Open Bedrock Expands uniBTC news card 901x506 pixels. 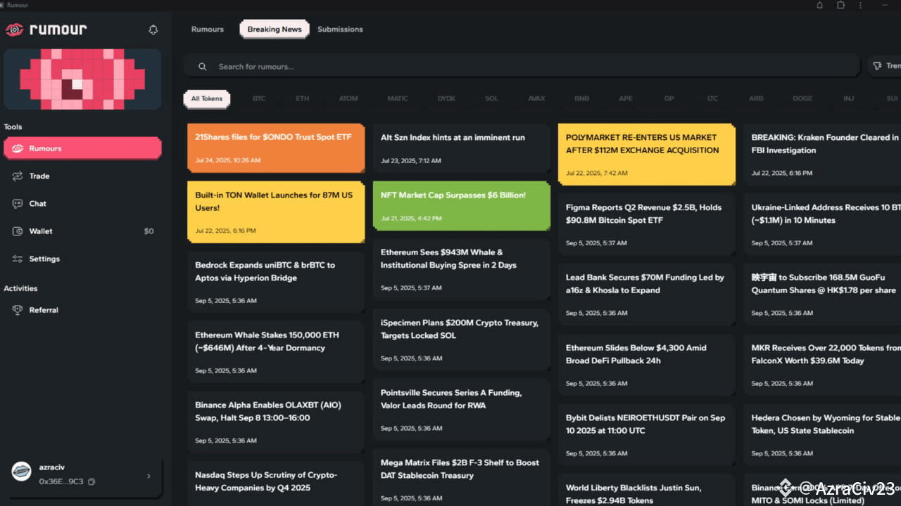pos(276,282)
